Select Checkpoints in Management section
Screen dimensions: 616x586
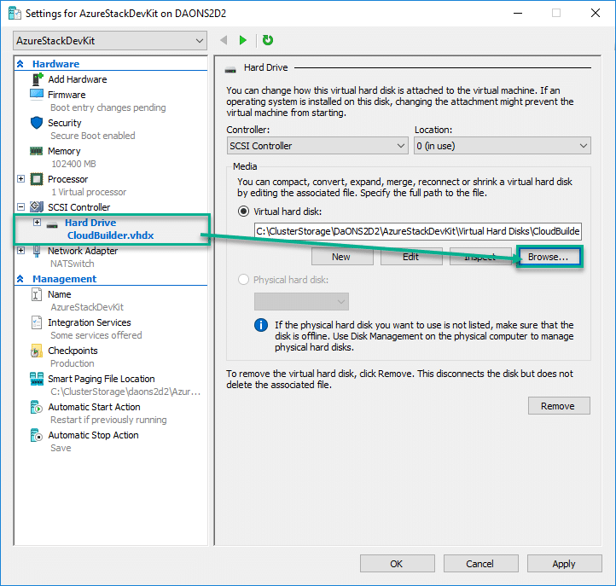[x=73, y=351]
